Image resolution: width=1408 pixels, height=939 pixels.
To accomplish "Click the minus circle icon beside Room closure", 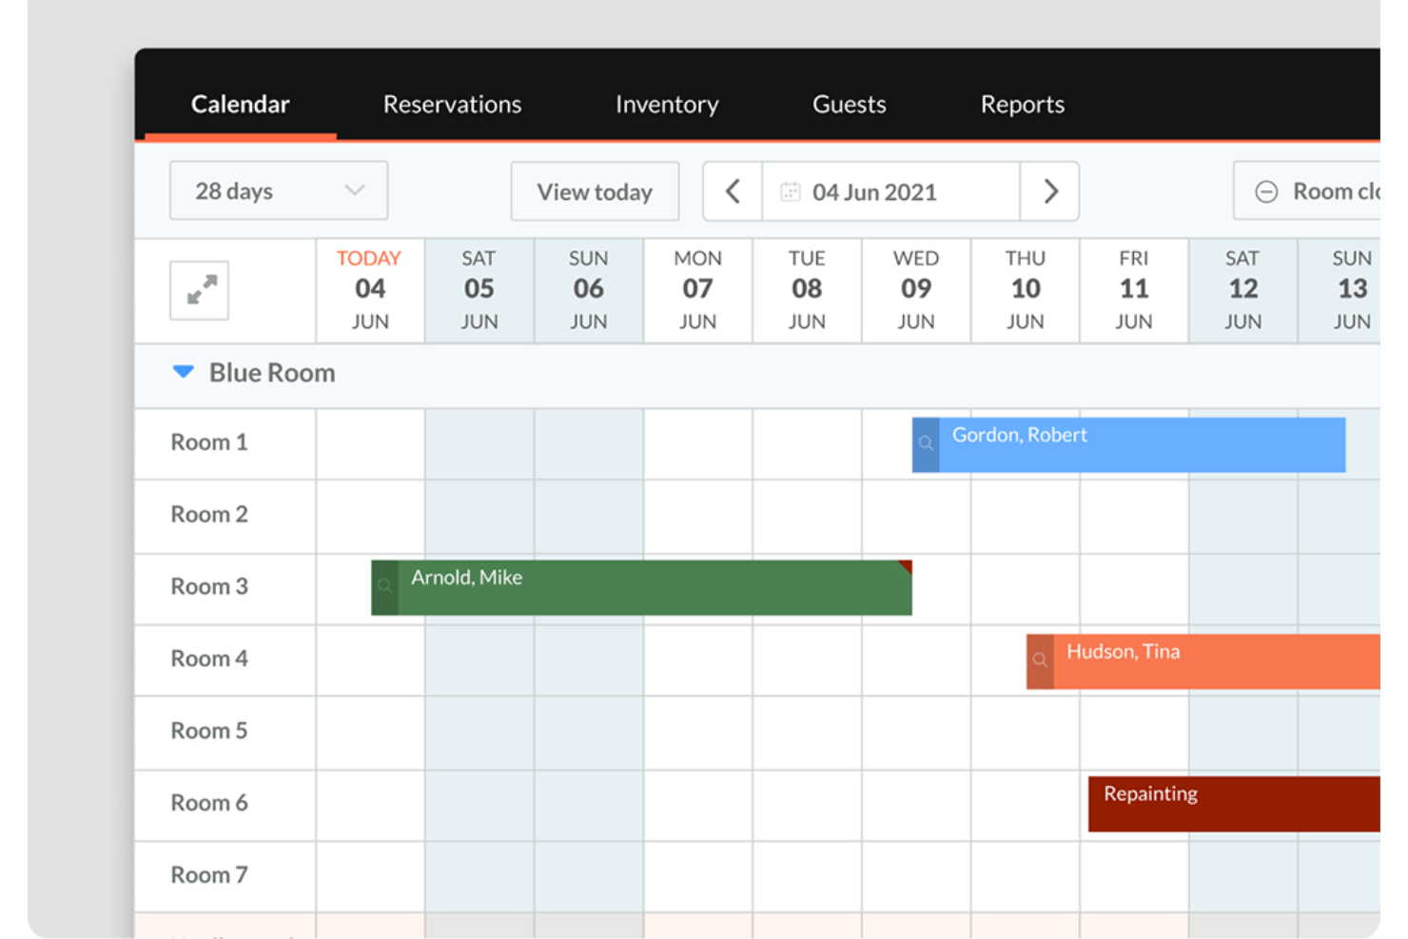I will click(x=1266, y=192).
